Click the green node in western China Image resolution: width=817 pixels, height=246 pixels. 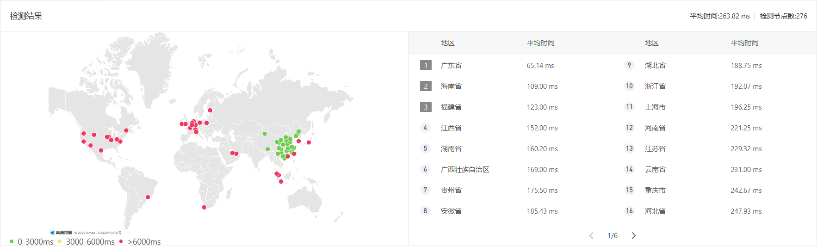(x=265, y=134)
